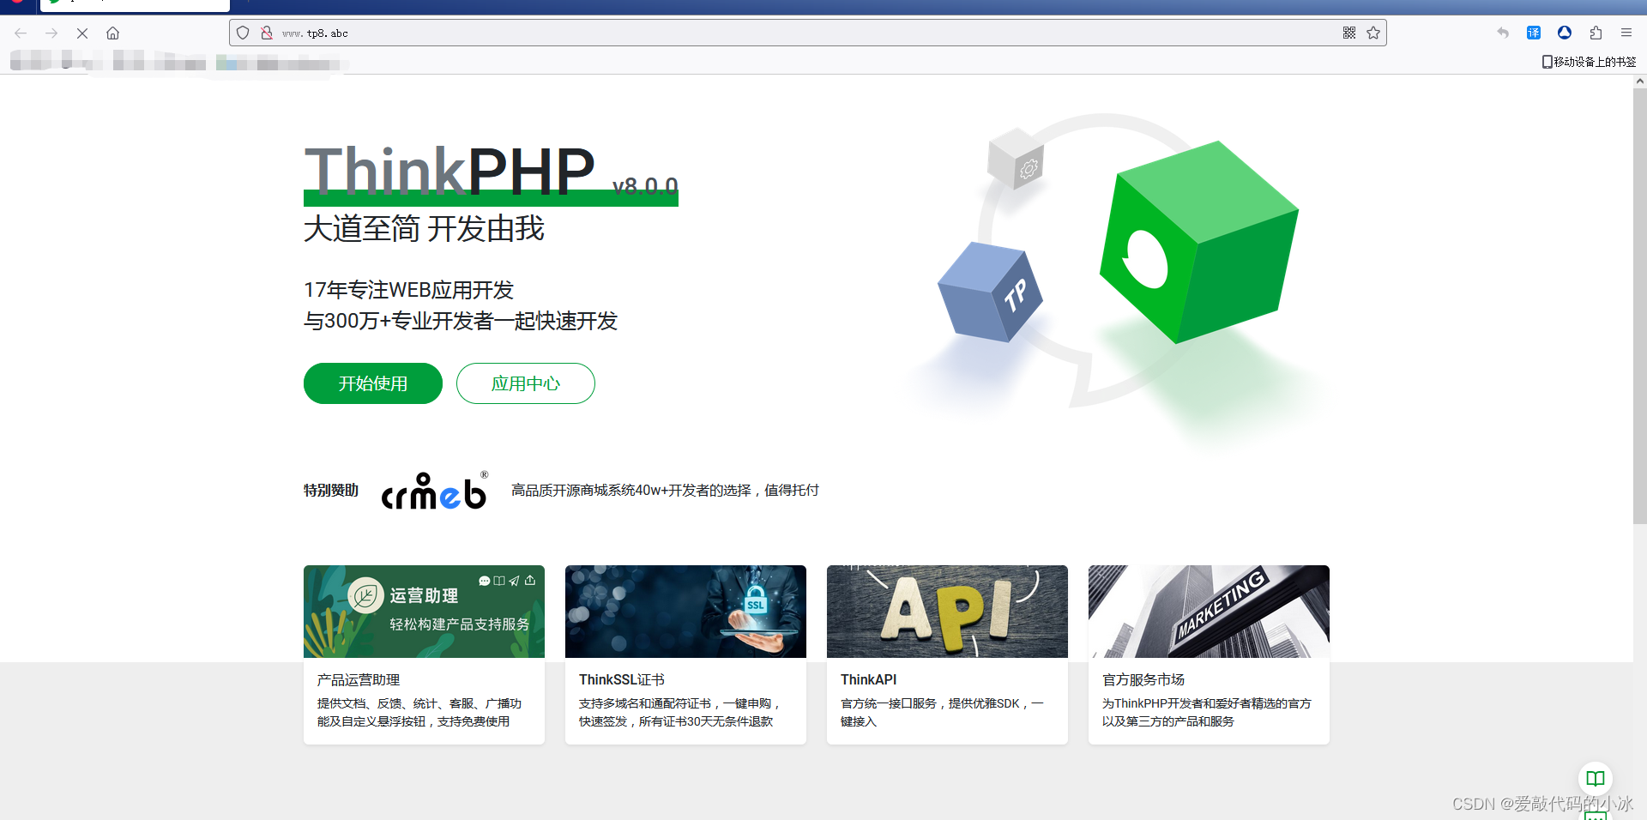The width and height of the screenshot is (1647, 820).
Task: Click the gray gear cube illustration
Action: pos(1016,159)
